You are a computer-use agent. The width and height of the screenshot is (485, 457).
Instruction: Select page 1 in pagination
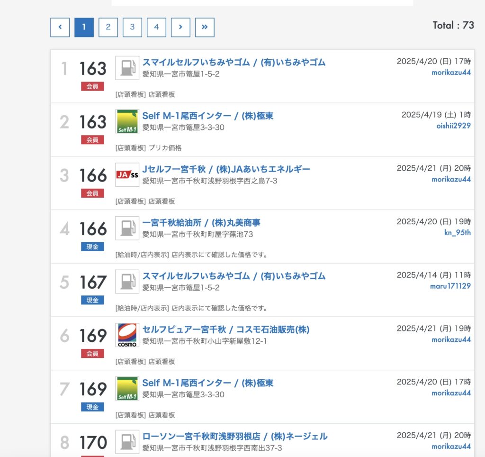tap(84, 27)
